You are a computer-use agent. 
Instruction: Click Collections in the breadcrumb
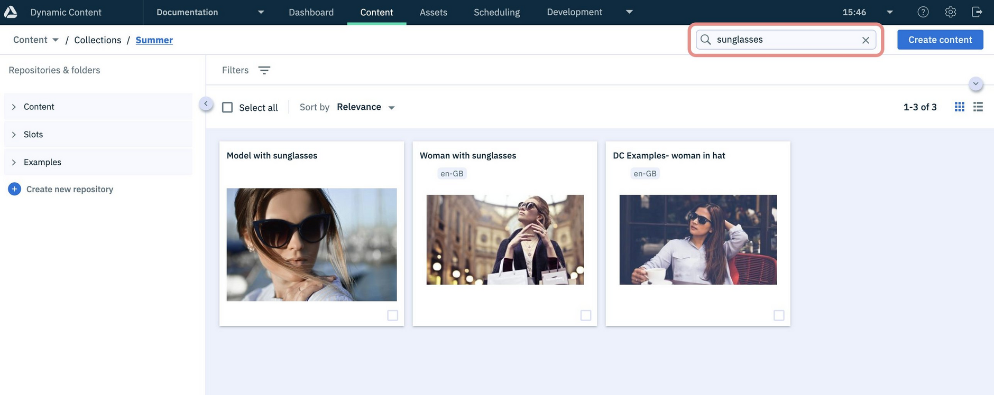(97, 40)
